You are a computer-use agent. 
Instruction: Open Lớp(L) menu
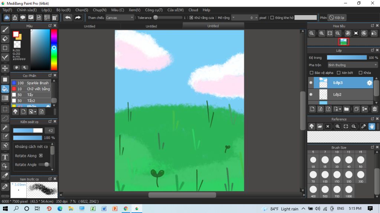(46, 10)
